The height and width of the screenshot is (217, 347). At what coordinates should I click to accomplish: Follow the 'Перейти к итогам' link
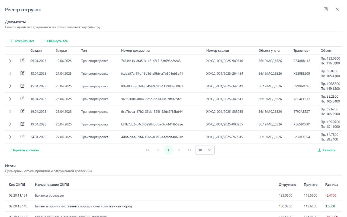[x=25, y=150]
